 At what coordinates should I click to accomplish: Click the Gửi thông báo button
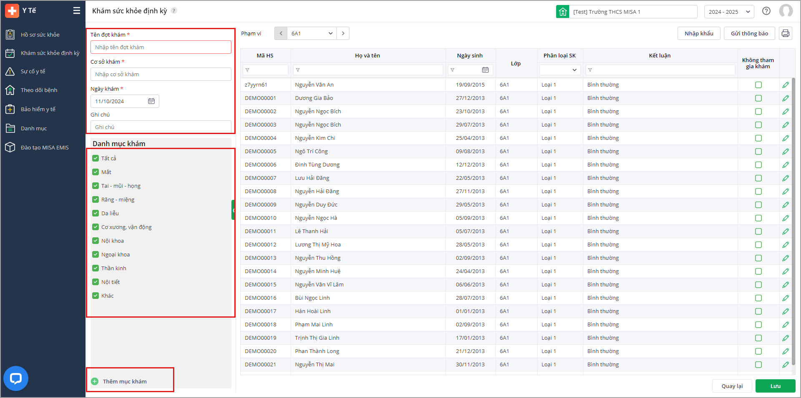[x=749, y=33]
